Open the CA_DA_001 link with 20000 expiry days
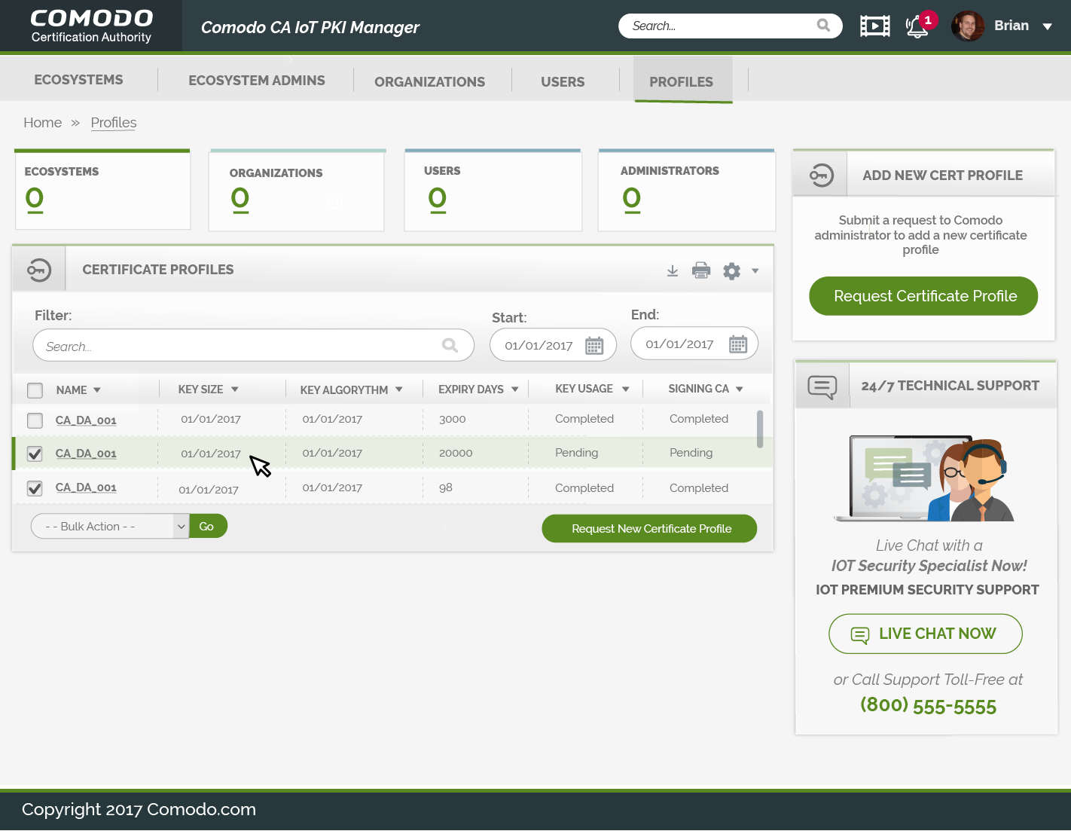 [x=86, y=454]
